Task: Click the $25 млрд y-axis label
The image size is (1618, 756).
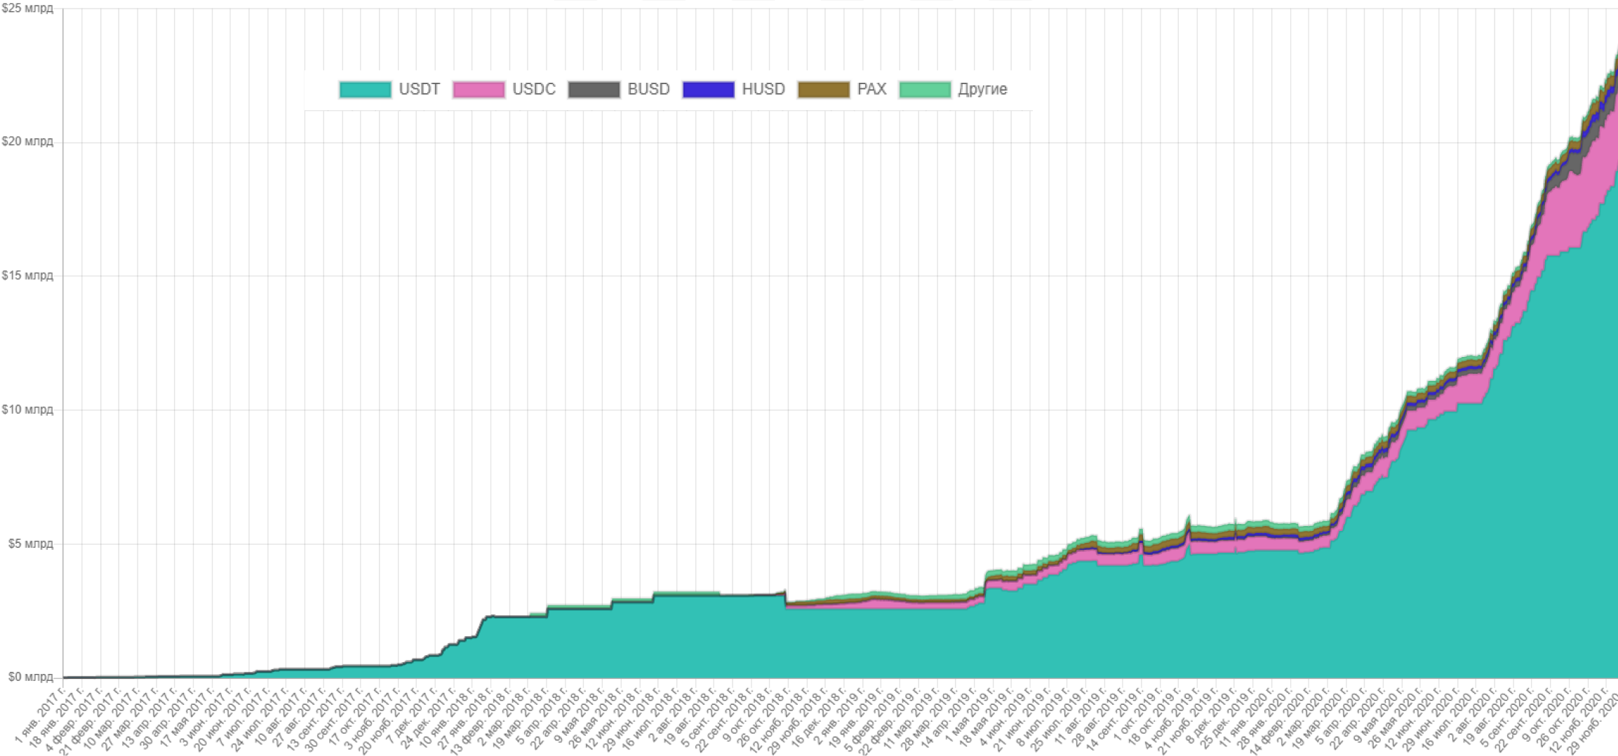Action: point(27,8)
